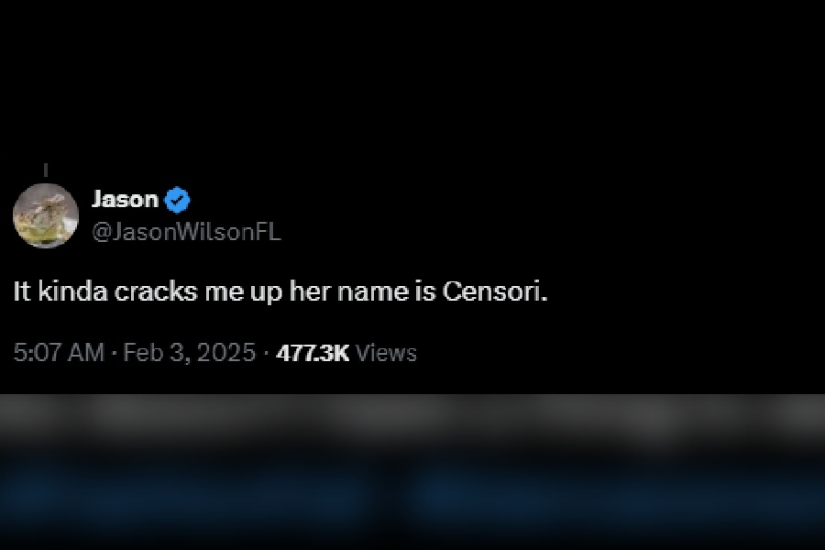Click the blue verified checkmark badge

pos(177,200)
